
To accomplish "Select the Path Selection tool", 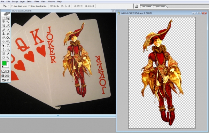I will [3, 46].
